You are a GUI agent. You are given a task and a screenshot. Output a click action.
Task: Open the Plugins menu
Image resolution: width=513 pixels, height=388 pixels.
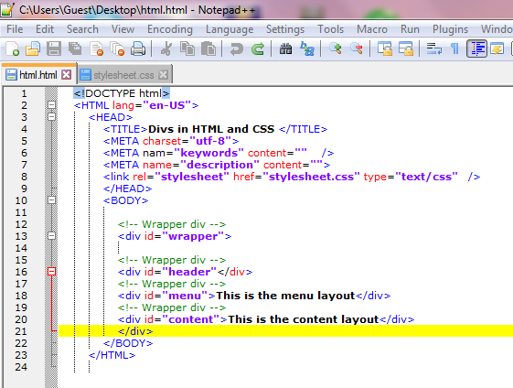pyautogui.click(x=450, y=29)
